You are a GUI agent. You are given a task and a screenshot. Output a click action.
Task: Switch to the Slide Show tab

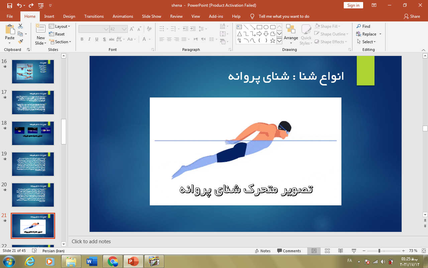pyautogui.click(x=151, y=16)
